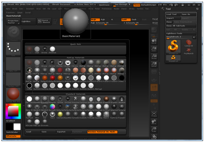Select the Chalk material in Quick Pick
Screen dimensions: 205x143
pyautogui.click(x=37, y=49)
